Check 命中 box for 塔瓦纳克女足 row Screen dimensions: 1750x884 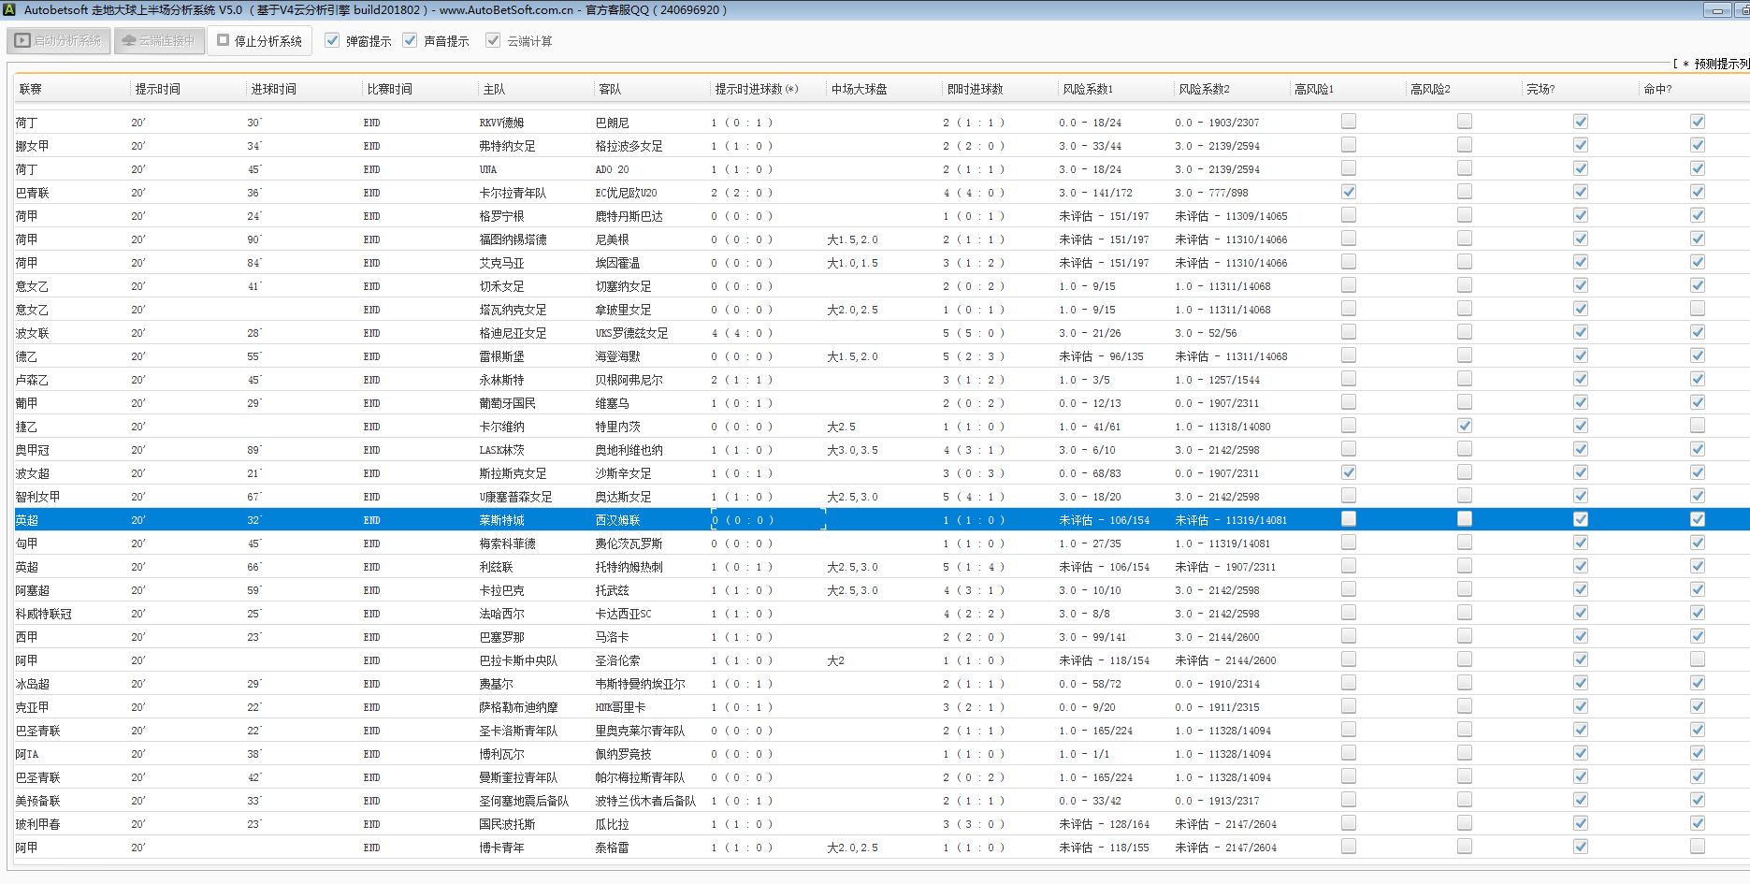[1697, 309]
